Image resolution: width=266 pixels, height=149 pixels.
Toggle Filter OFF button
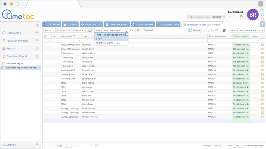click(212, 30)
